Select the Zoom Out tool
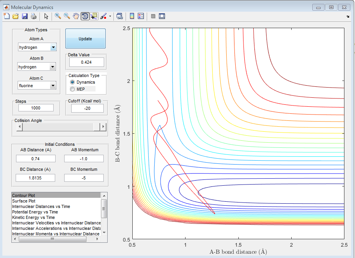Image resolution: width=355 pixels, height=258 pixels. pyautogui.click(x=67, y=16)
